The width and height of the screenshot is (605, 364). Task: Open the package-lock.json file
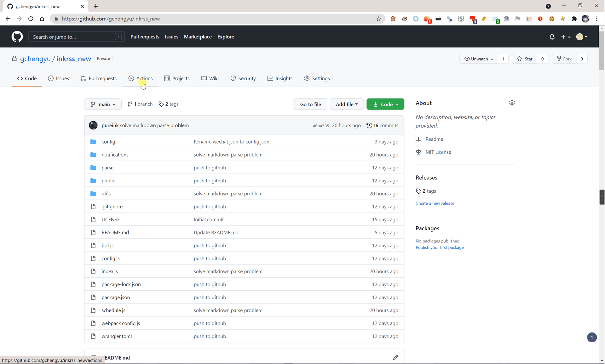point(121,284)
